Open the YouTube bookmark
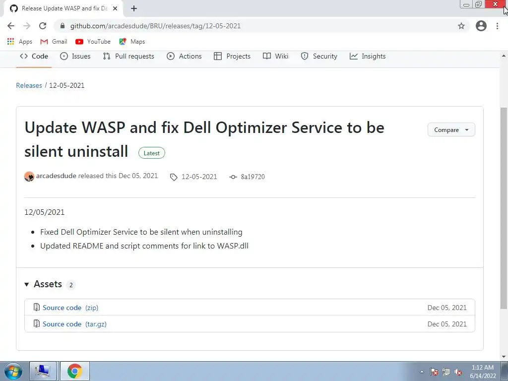Image resolution: width=508 pixels, height=381 pixels. pos(93,42)
